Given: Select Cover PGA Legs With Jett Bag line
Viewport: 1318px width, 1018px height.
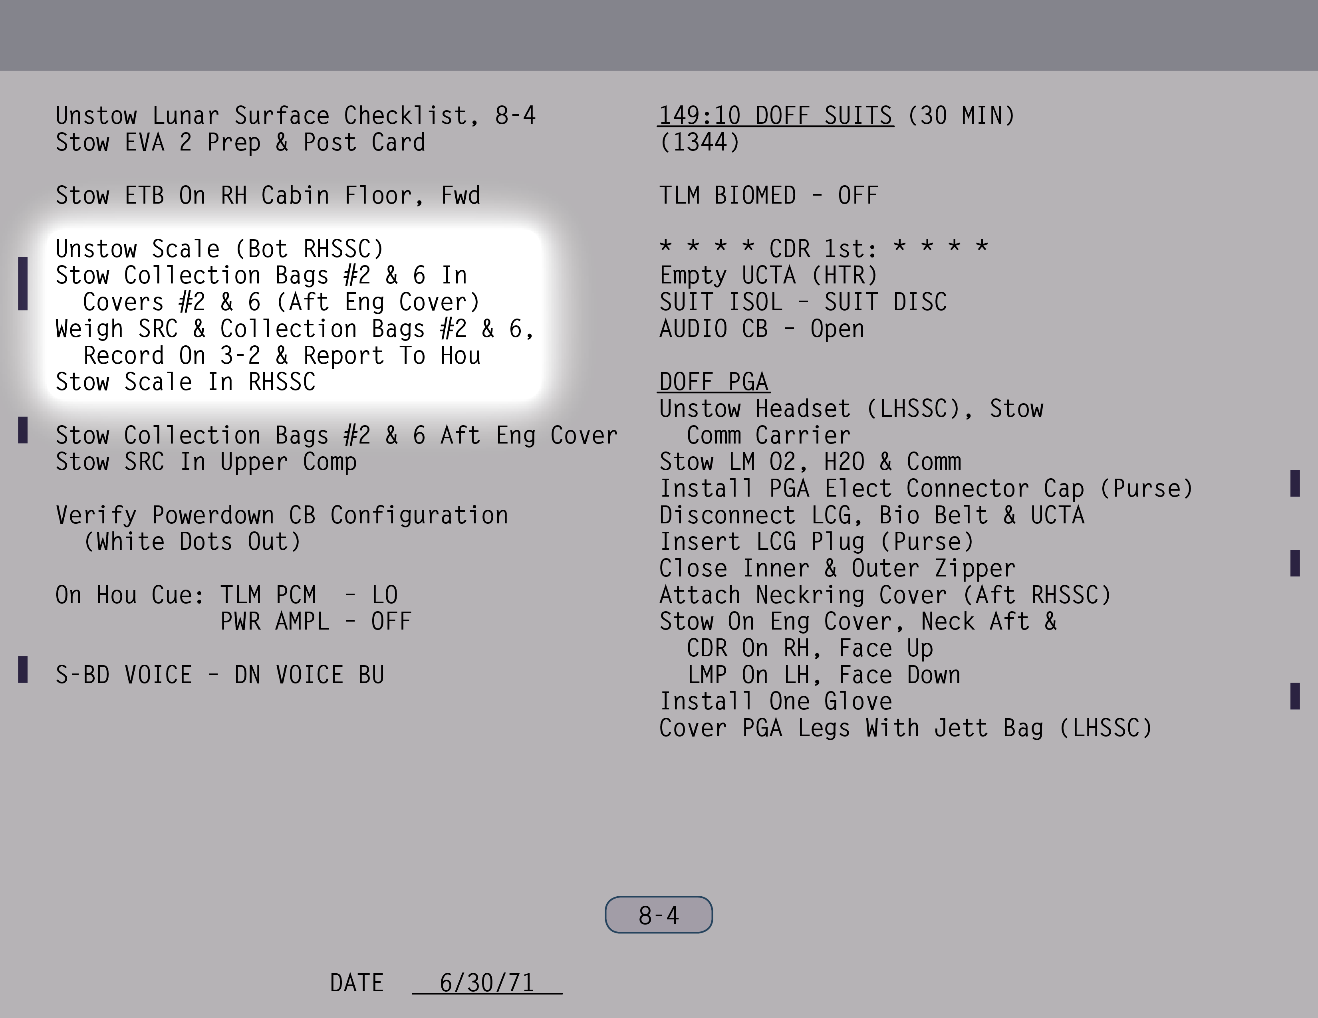Looking at the screenshot, I should [905, 728].
